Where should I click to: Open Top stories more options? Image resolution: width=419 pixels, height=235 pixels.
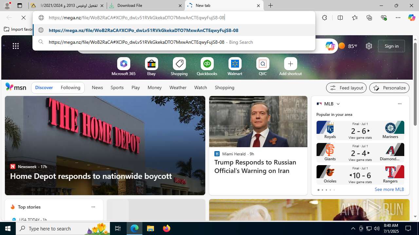click(x=93, y=207)
